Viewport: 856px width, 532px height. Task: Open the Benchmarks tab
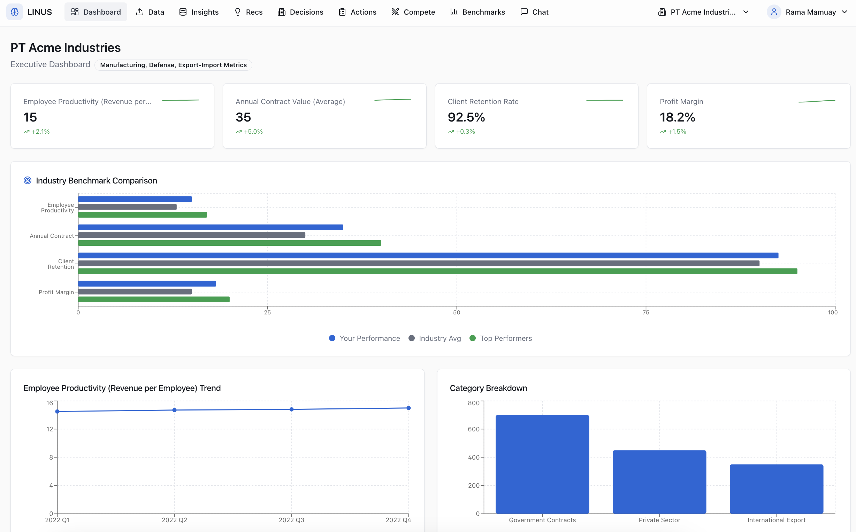coord(477,12)
